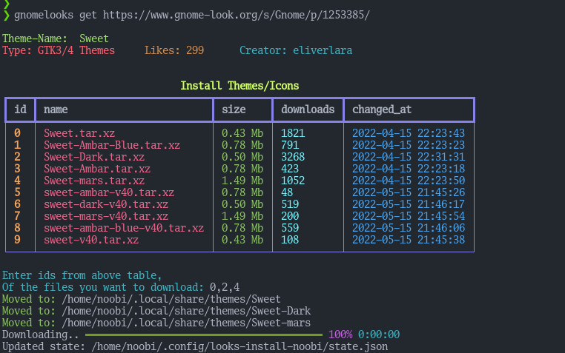
Task: Click the entered ids '0,2,4'
Action: 225,288
